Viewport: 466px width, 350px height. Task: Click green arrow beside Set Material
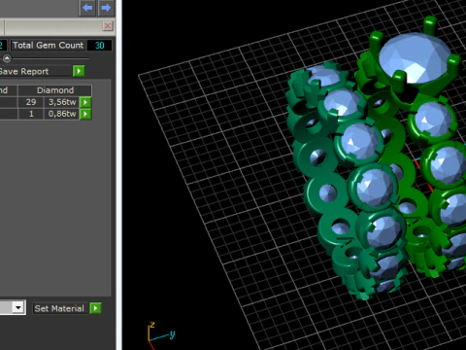(95, 308)
